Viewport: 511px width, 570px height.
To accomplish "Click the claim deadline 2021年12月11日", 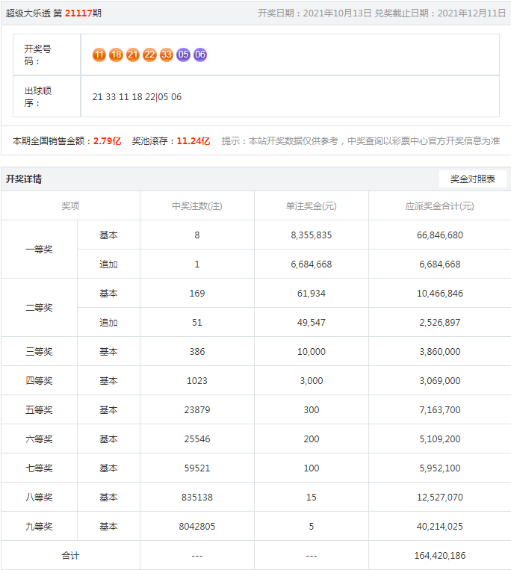I will (471, 13).
